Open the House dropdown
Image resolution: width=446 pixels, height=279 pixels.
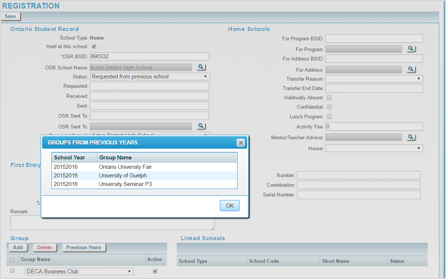click(x=374, y=149)
